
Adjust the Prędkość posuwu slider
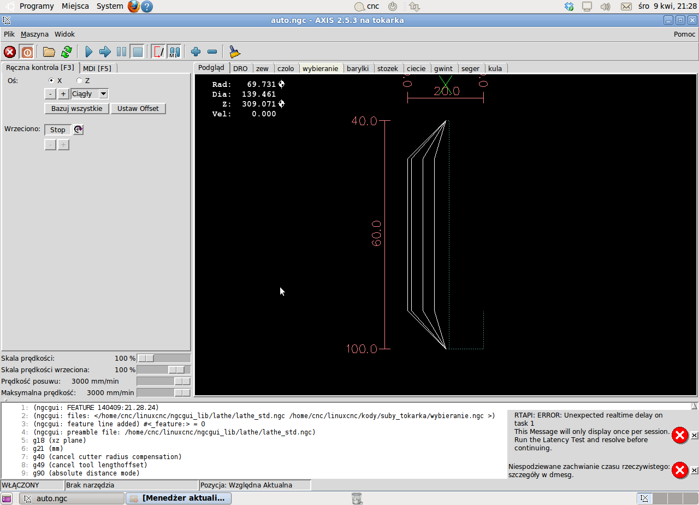163,381
